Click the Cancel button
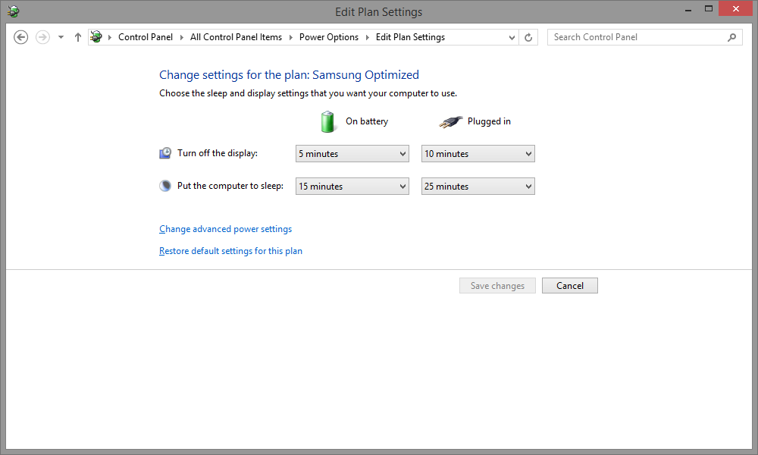The height and width of the screenshot is (455, 758). (x=570, y=286)
